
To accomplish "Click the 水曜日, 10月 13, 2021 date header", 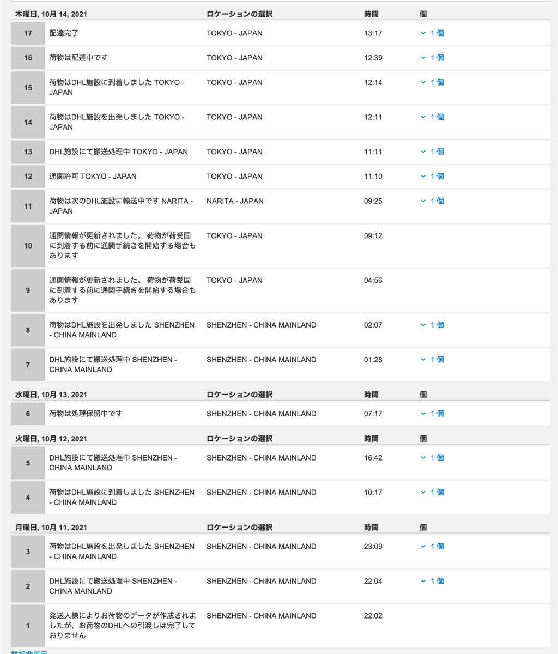I will coord(51,395).
